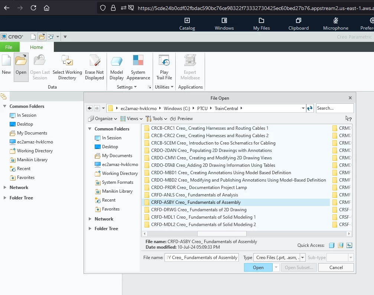Click Windows (C:) in breadcrumb path

point(177,109)
